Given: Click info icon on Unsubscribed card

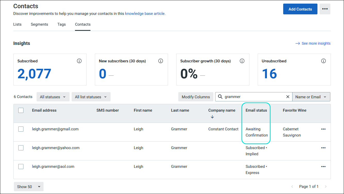Looking at the screenshot, I should tap(324, 61).
